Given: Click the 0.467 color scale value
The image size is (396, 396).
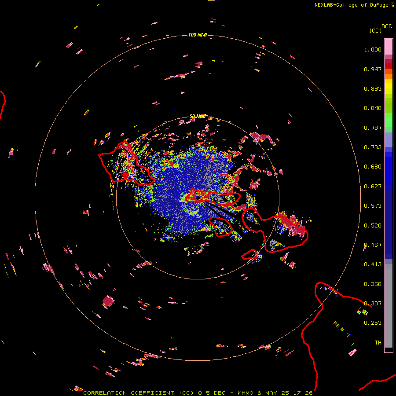Looking at the screenshot, I should (x=373, y=245).
